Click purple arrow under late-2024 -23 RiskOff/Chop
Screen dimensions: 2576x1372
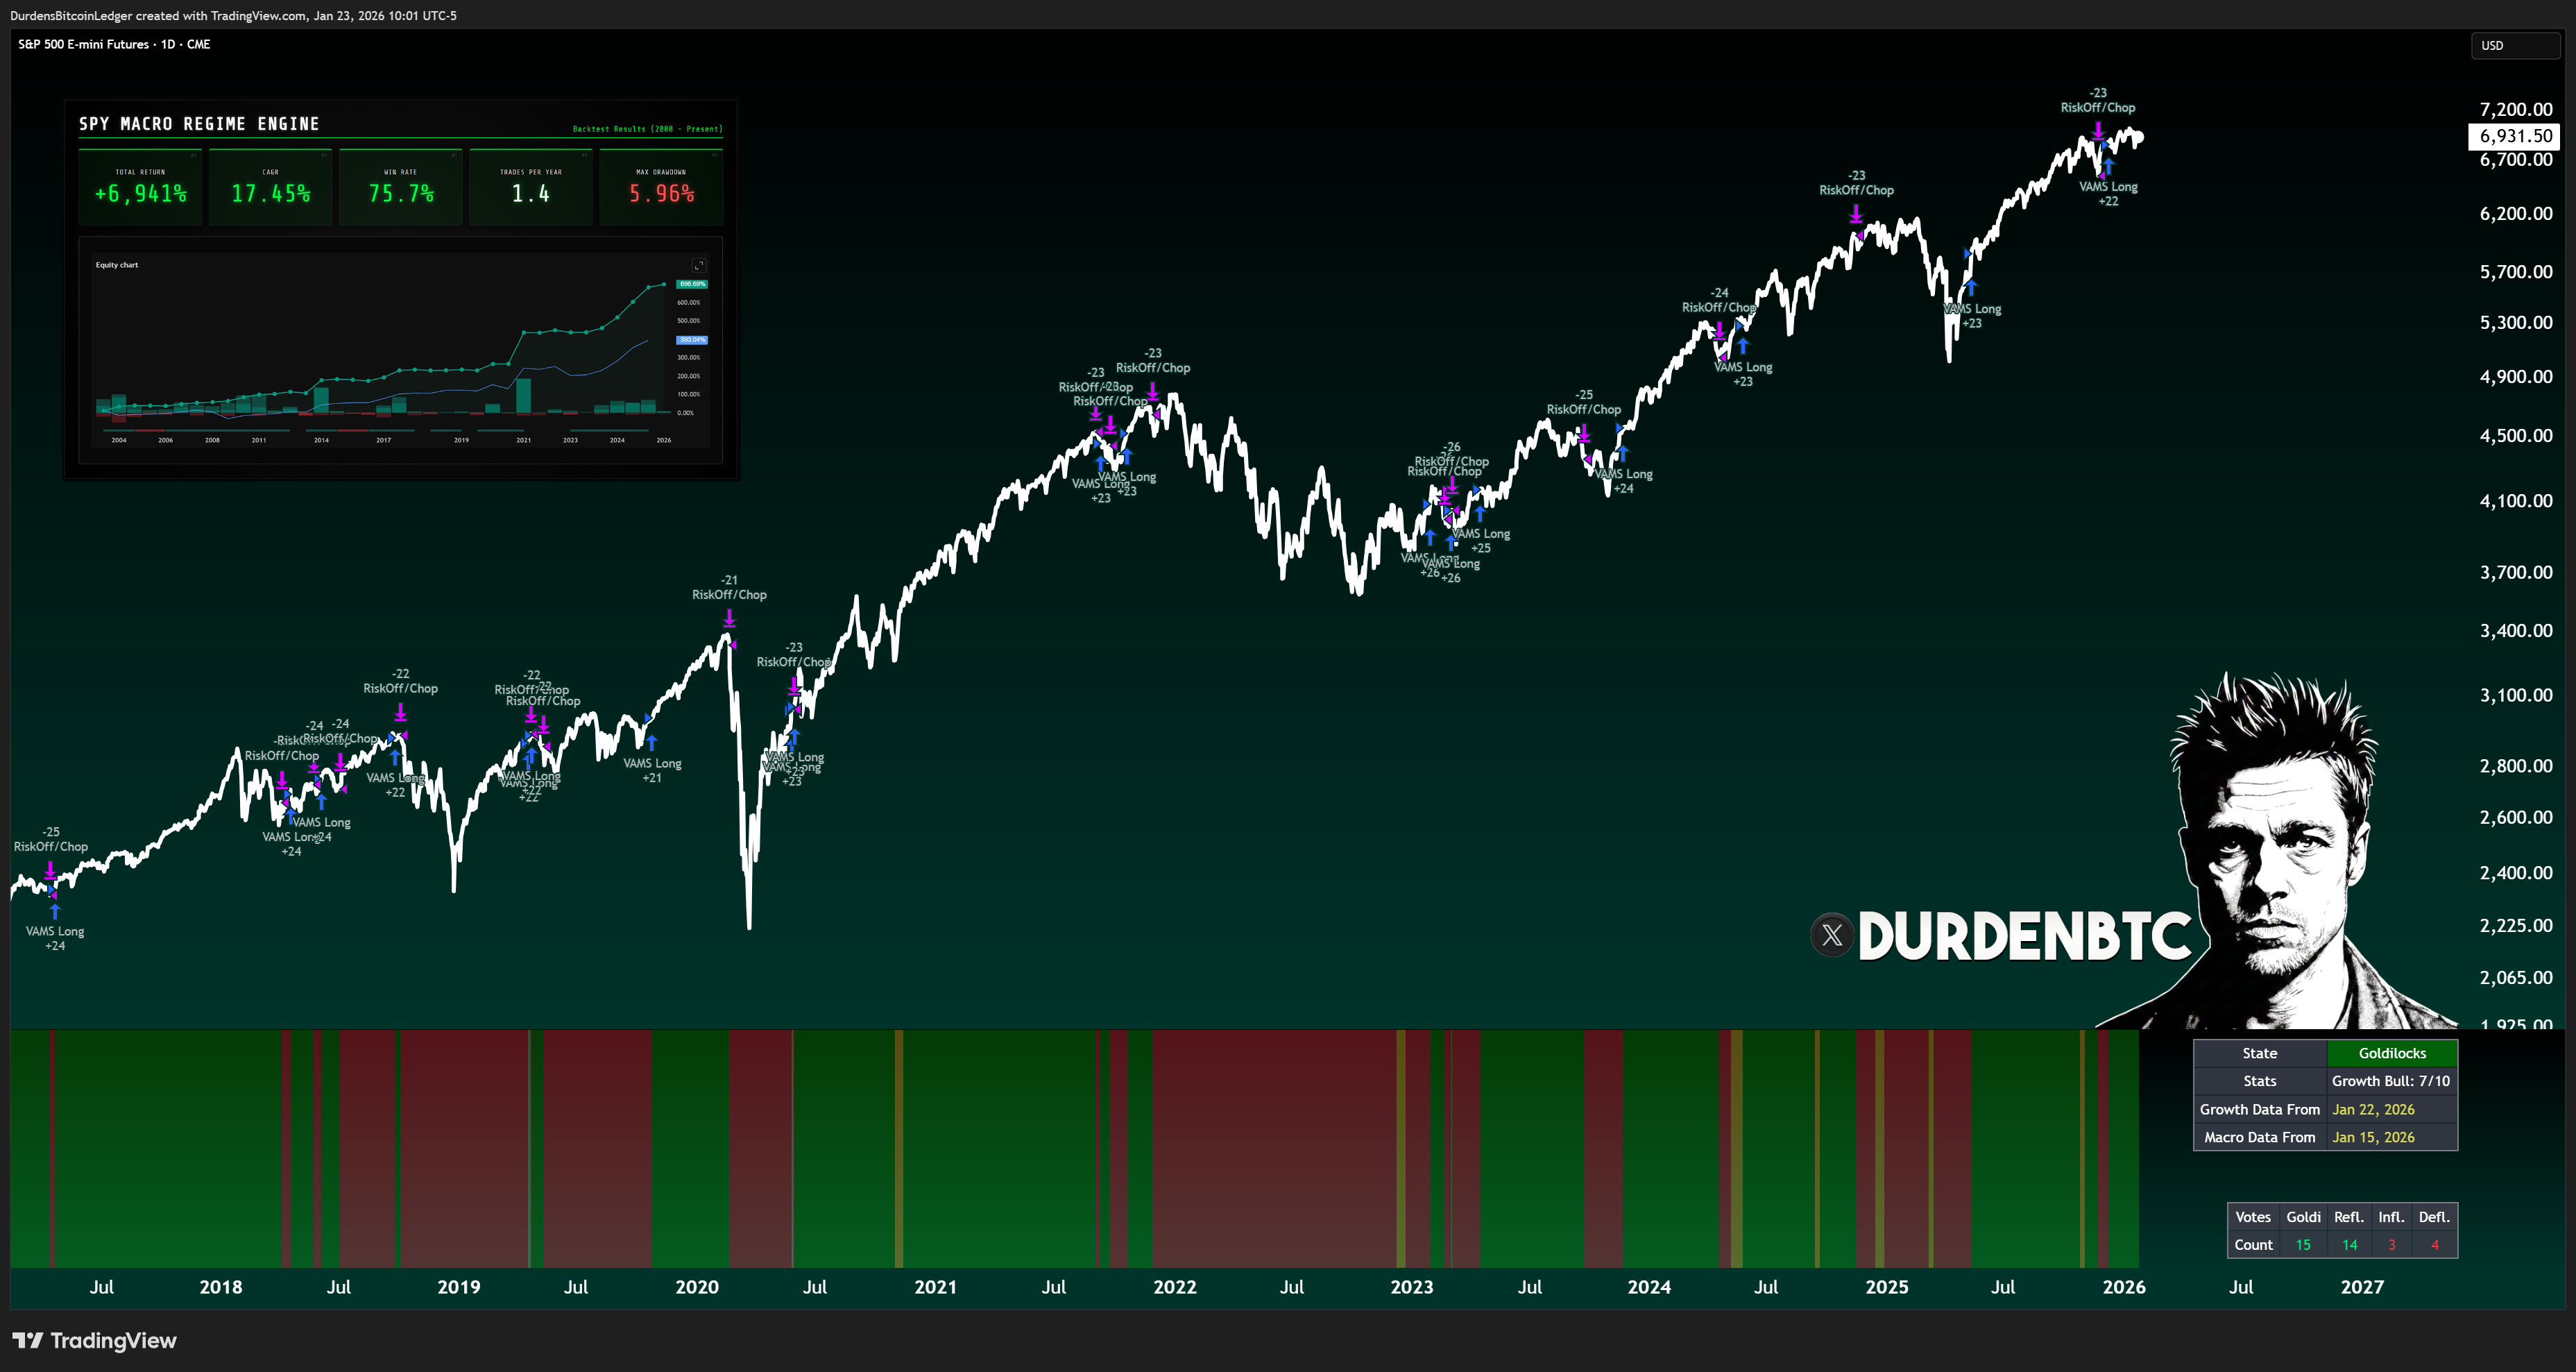pyautogui.click(x=1856, y=214)
